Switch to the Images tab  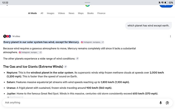tap(50, 13)
